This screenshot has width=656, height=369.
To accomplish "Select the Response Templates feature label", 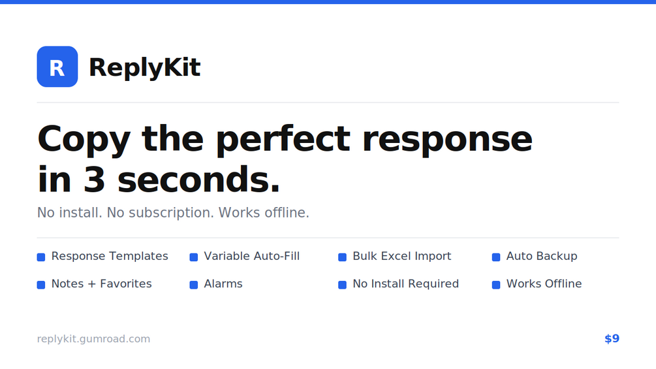I will click(110, 256).
